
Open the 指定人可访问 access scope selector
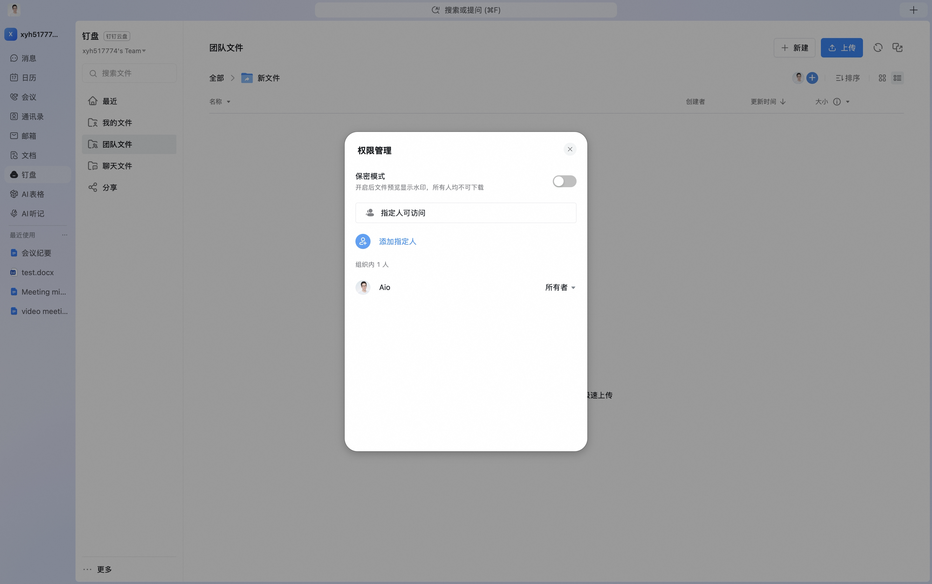466,213
